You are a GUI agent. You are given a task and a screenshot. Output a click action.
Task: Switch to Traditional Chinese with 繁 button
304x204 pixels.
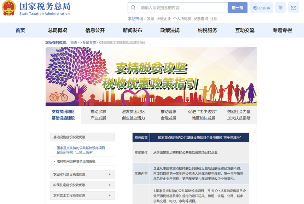tap(281, 7)
